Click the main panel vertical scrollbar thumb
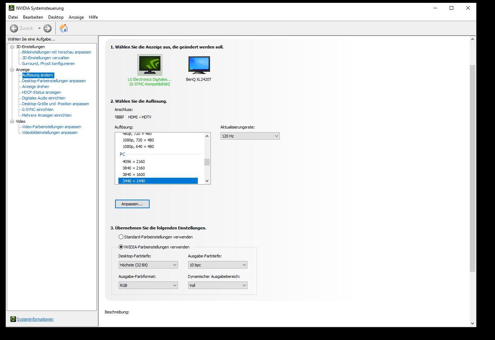This screenshot has width=495, height=340. point(473,168)
